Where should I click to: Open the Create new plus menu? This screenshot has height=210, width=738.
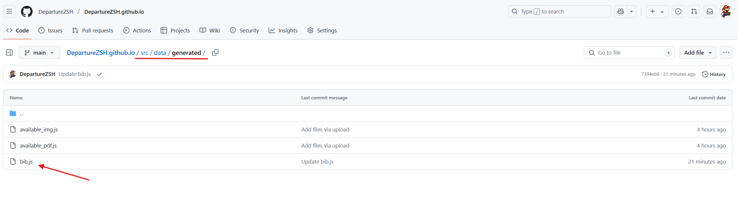[657, 11]
